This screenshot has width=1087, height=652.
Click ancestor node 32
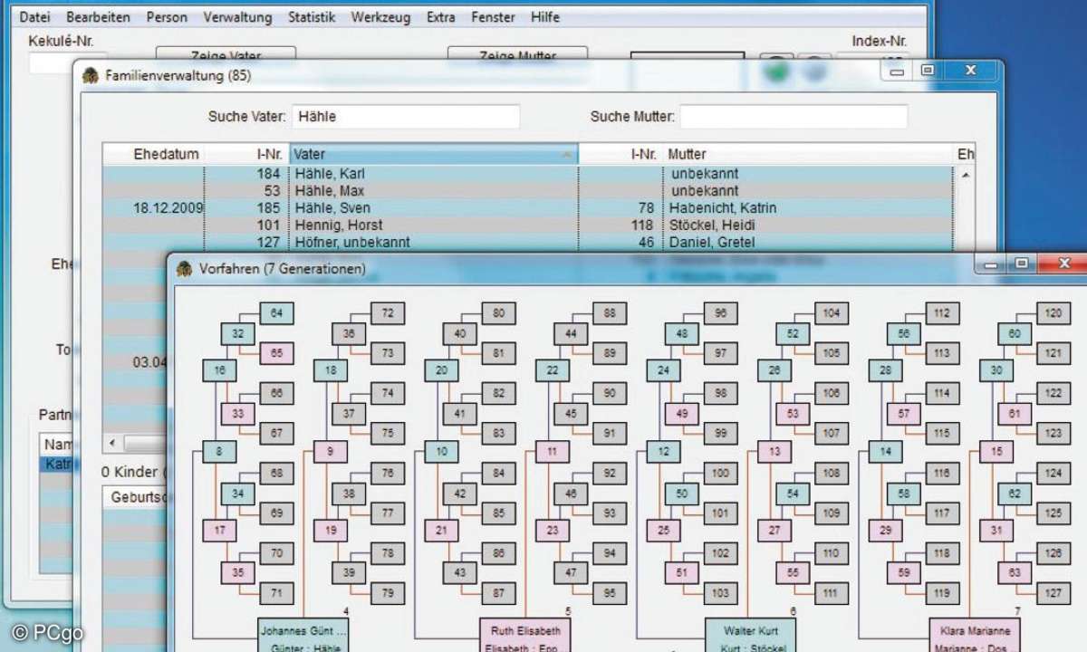[237, 333]
